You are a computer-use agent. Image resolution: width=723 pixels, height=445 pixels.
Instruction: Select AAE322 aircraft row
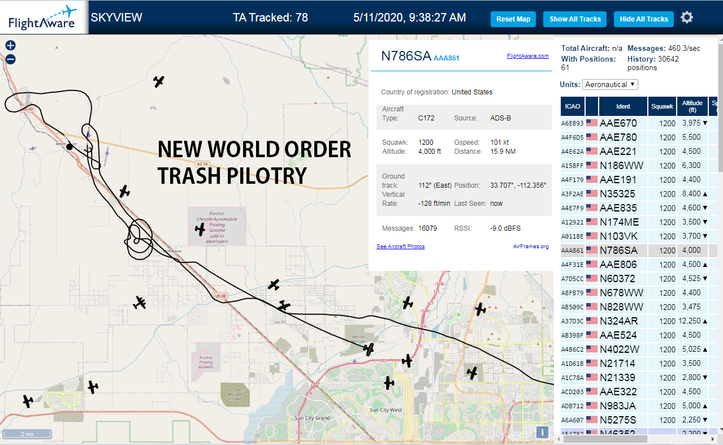(639, 391)
